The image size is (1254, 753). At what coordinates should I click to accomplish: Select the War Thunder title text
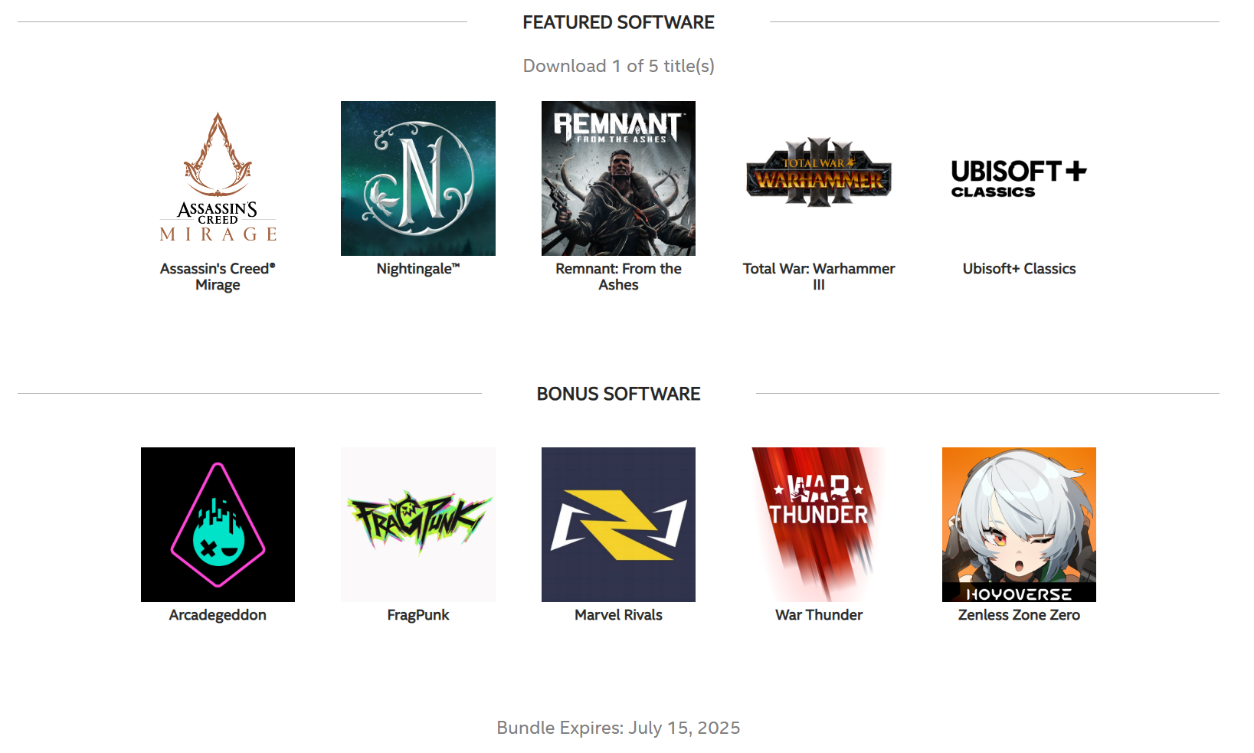click(x=819, y=615)
